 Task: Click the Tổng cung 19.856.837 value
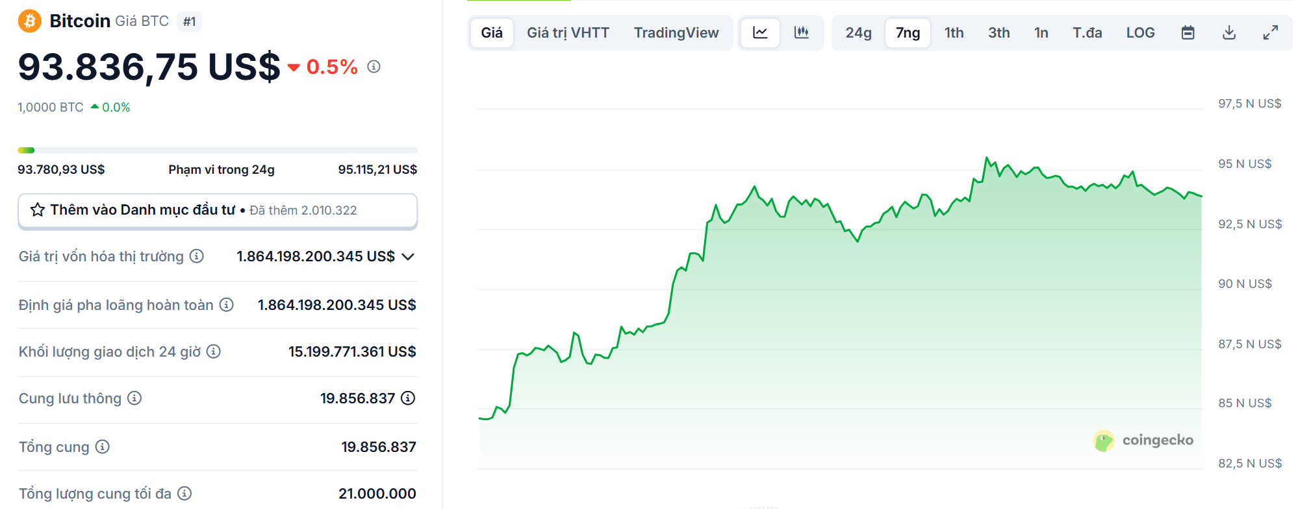coord(379,447)
